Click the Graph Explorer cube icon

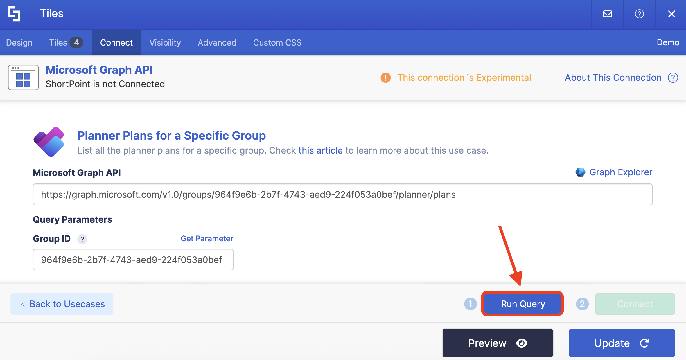tap(580, 172)
